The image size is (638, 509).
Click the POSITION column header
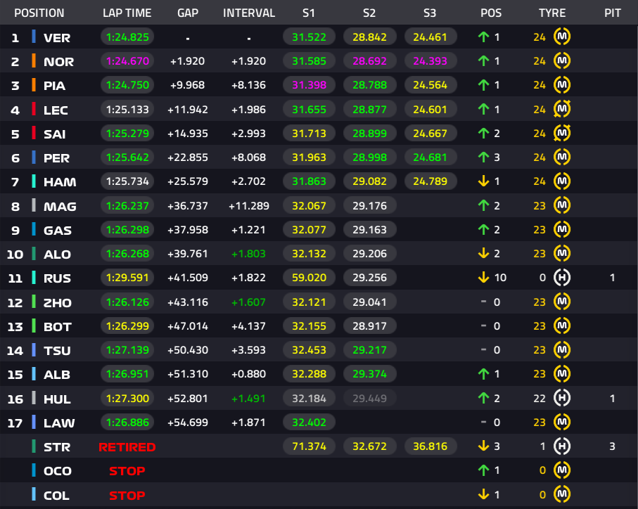tap(39, 13)
